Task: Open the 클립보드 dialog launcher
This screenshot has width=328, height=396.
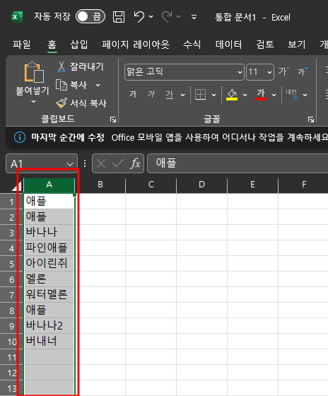Action: pos(113,120)
